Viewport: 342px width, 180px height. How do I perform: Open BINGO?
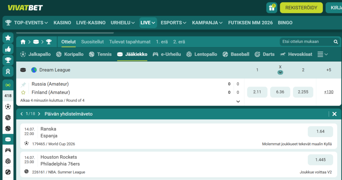(x=285, y=23)
